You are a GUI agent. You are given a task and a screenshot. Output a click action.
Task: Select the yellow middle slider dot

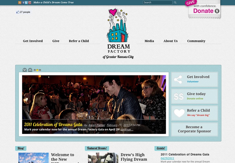(x=37, y=70)
